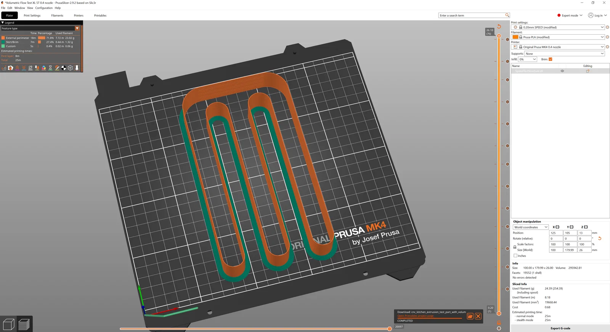Open printer settings gear icon
610x332 pixels.
coord(607,47)
